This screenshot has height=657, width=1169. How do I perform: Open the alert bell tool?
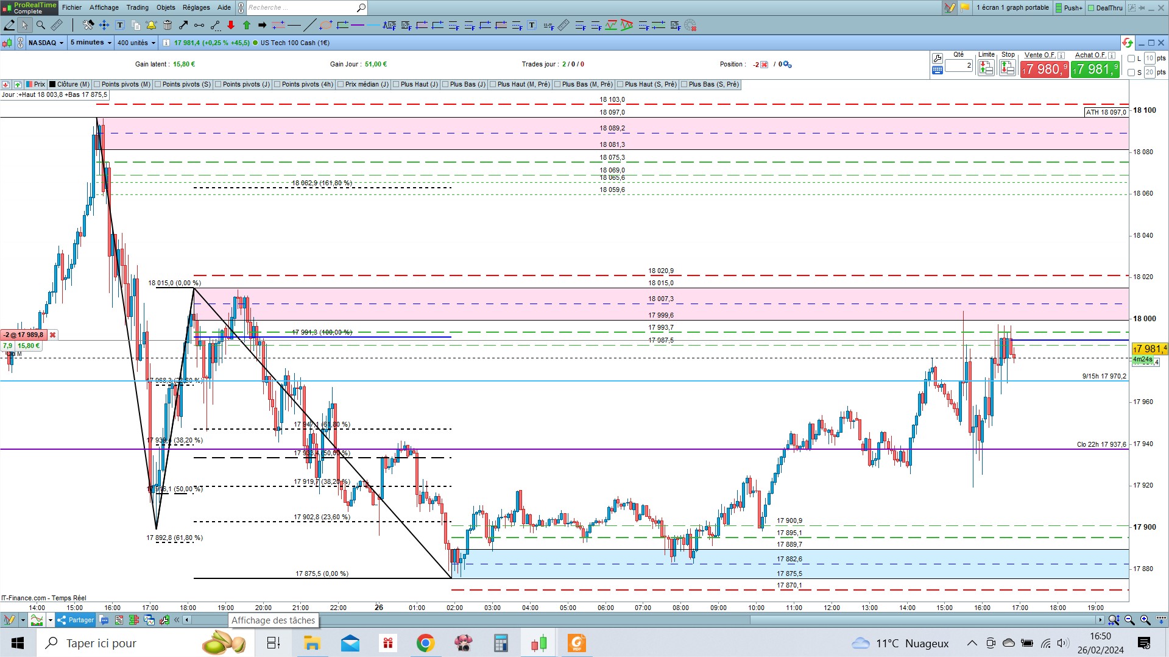coord(152,25)
